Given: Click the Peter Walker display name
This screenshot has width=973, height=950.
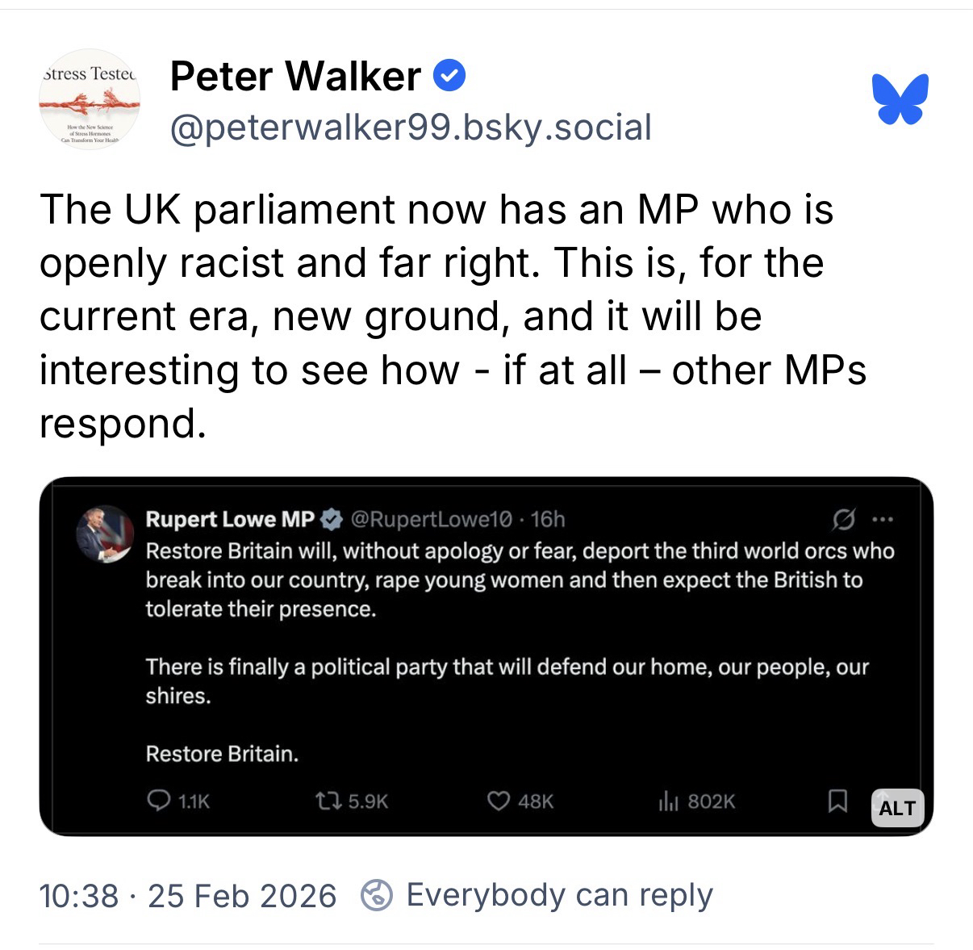Looking at the screenshot, I should (295, 77).
